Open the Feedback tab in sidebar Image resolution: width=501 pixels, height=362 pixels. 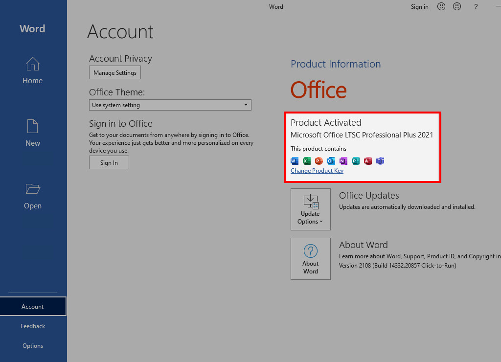coord(33,326)
